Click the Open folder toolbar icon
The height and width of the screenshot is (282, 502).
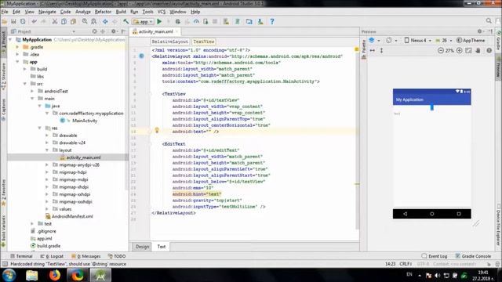[x=5, y=22]
